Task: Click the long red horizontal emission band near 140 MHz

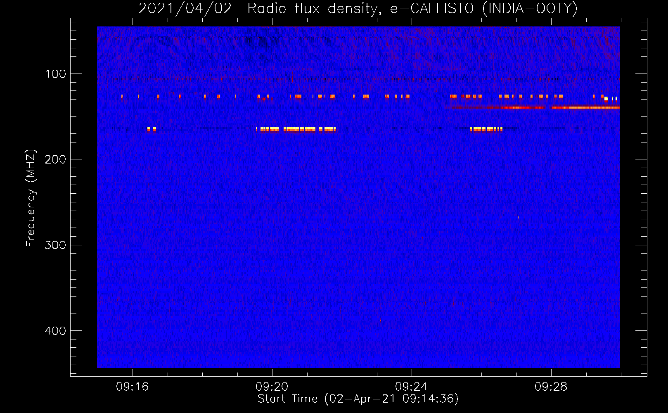Action: click(532, 107)
